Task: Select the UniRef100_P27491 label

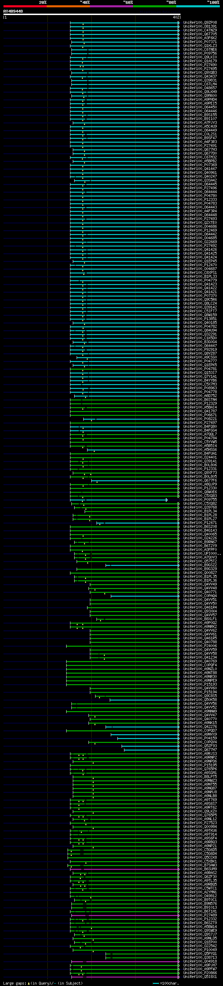Action: [x=200, y=146]
